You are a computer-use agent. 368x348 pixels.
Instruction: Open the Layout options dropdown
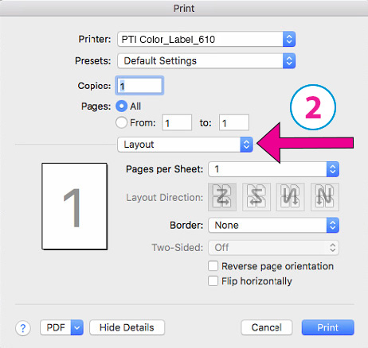[185, 145]
